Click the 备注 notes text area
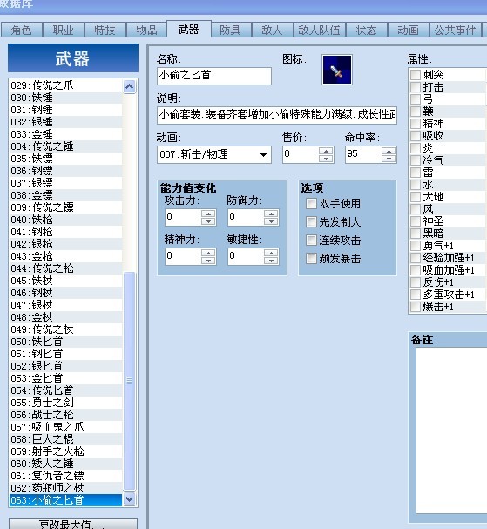The image size is (487, 529). 451,431
